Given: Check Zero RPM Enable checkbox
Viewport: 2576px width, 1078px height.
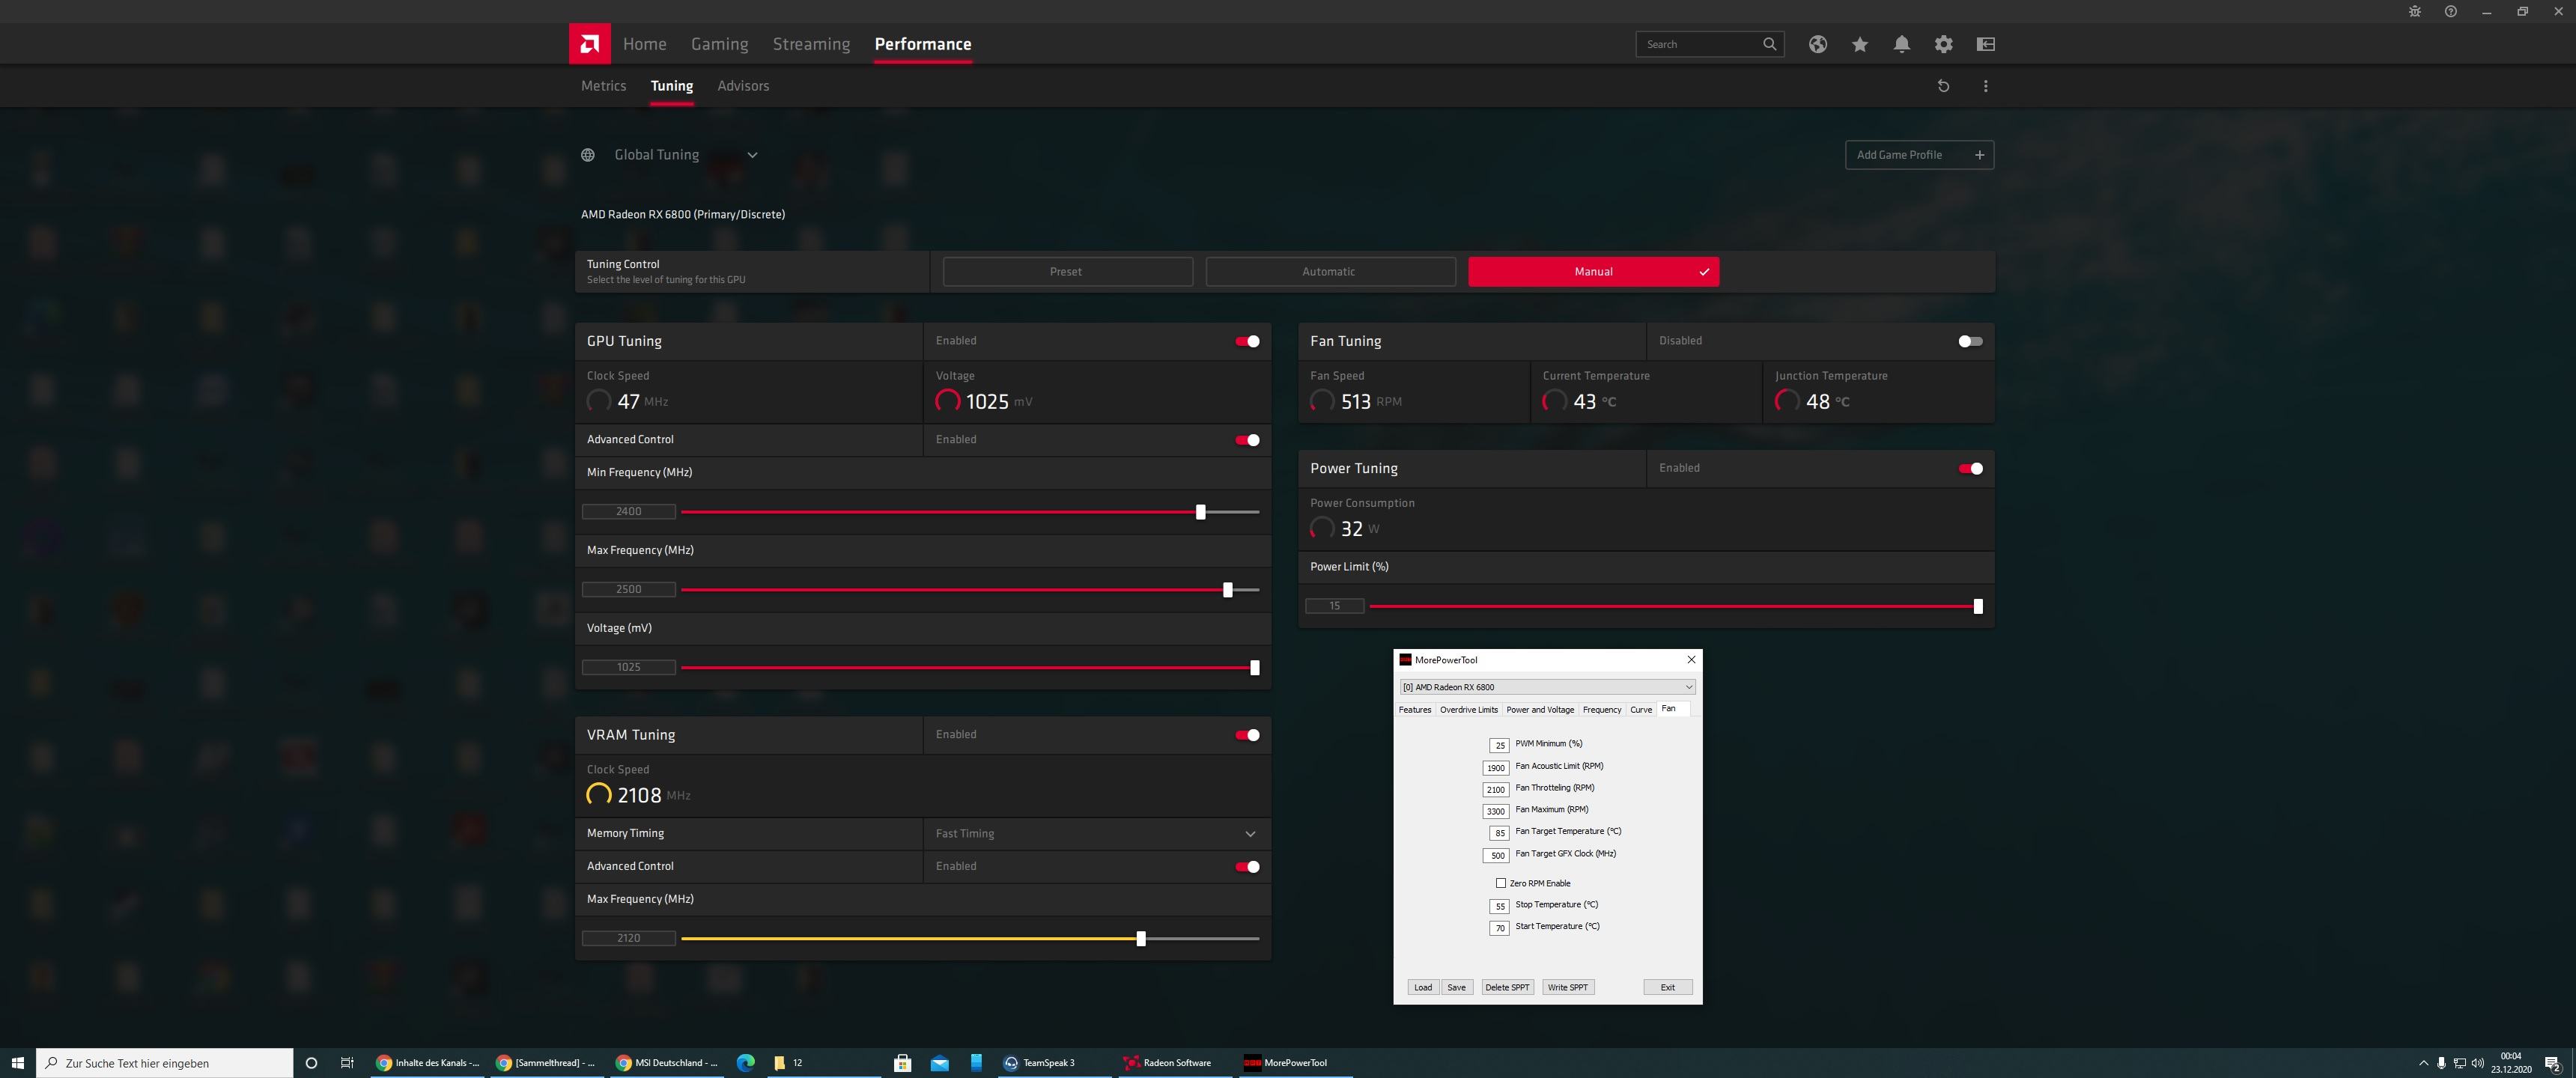Looking at the screenshot, I should pyautogui.click(x=1501, y=883).
